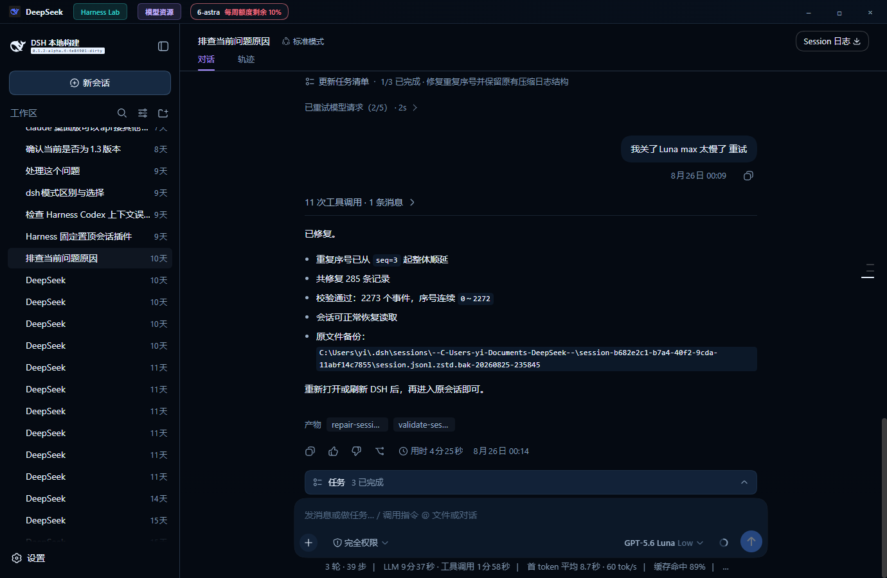Retry or branch the reply icon
887x578 pixels.
pyautogui.click(x=380, y=451)
